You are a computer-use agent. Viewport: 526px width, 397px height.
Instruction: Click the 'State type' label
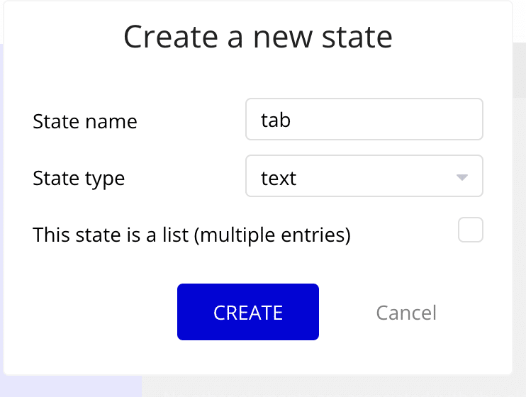pyautogui.click(x=79, y=178)
